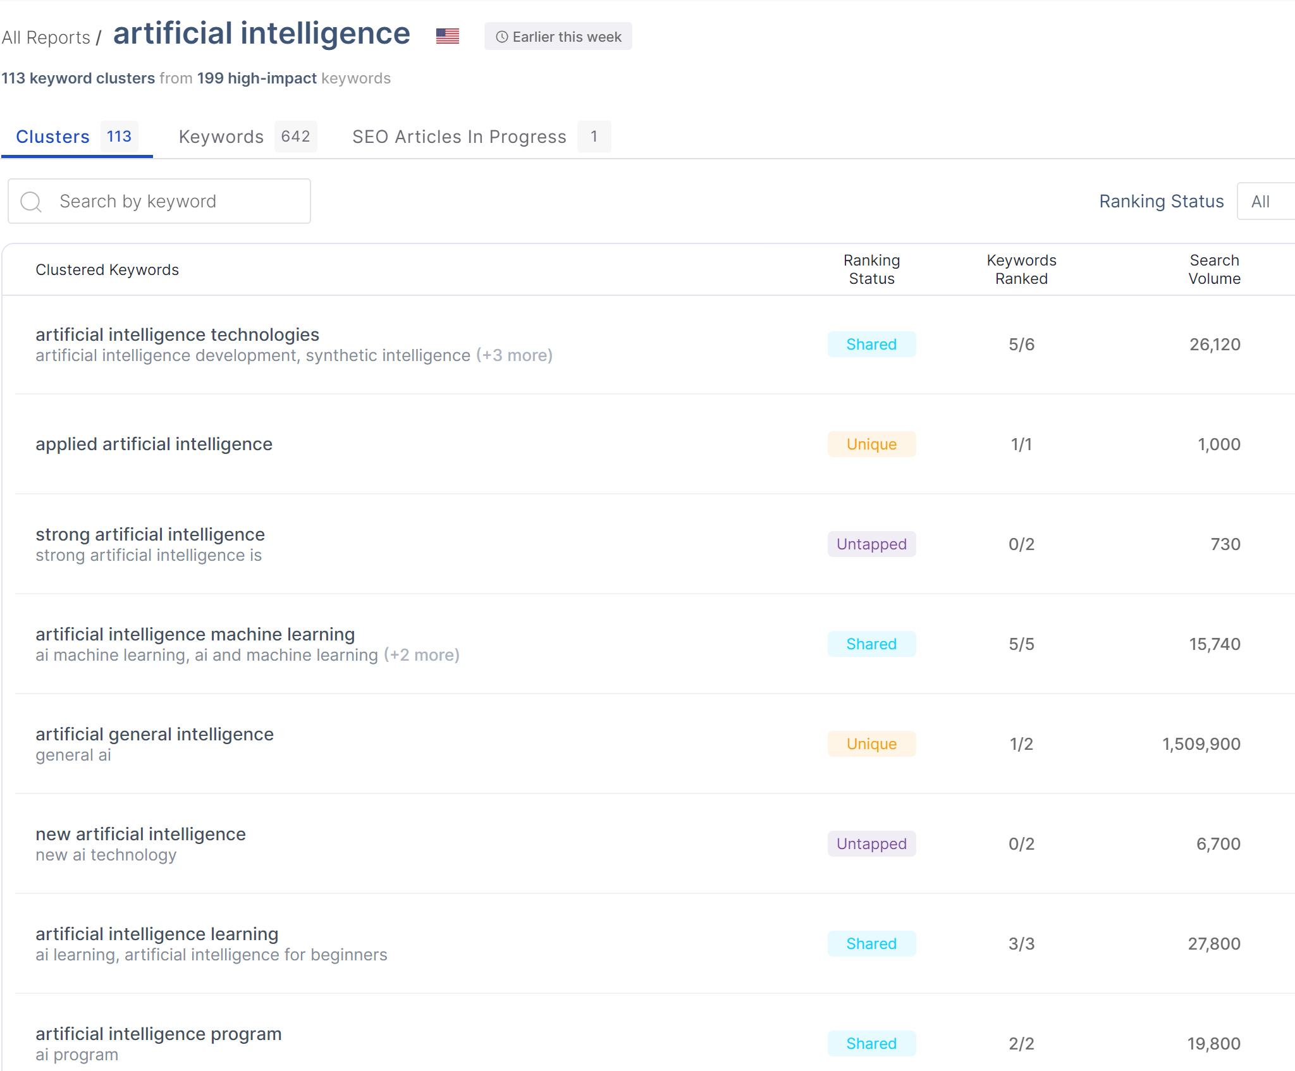1295x1071 pixels.
Task: Click Untapped badge for strong artificial intelligence
Action: (871, 544)
